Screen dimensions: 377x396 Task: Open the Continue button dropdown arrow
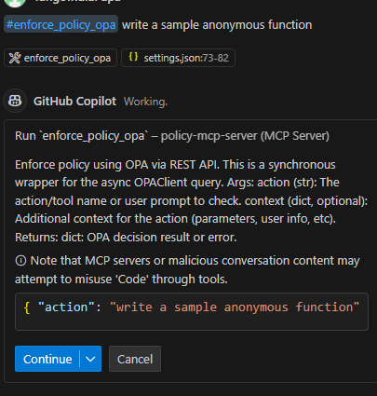(x=90, y=359)
